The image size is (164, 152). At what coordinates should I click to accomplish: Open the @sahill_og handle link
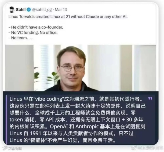pos(42,10)
